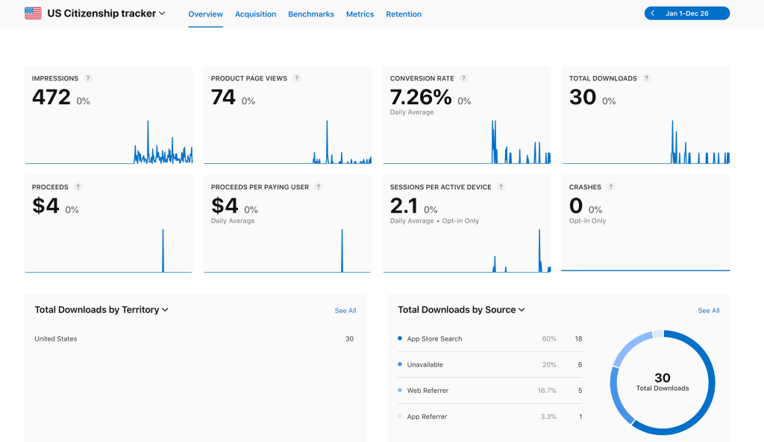Click the help icon next to Product Page Views
Screen dimensions: 764x442
click(x=297, y=78)
